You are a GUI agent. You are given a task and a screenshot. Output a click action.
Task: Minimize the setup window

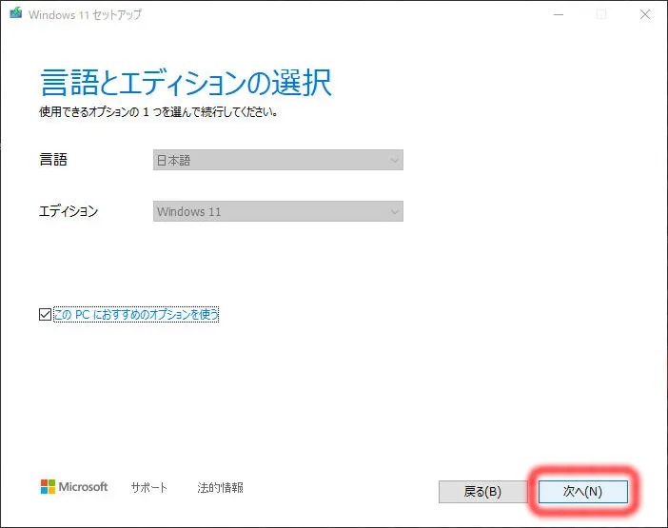pyautogui.click(x=558, y=15)
